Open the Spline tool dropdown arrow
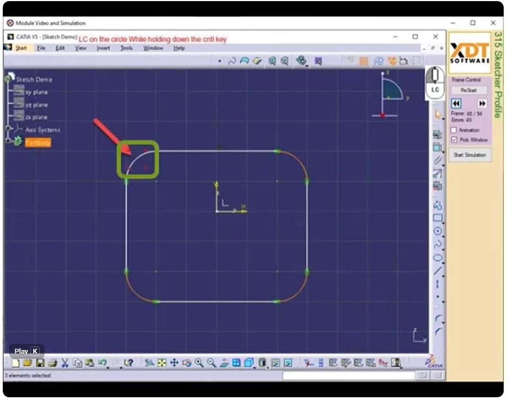 444,249
